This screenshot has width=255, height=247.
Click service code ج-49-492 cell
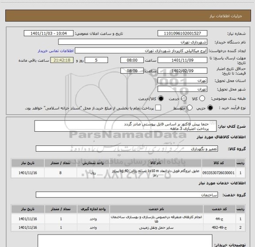(220, 227)
